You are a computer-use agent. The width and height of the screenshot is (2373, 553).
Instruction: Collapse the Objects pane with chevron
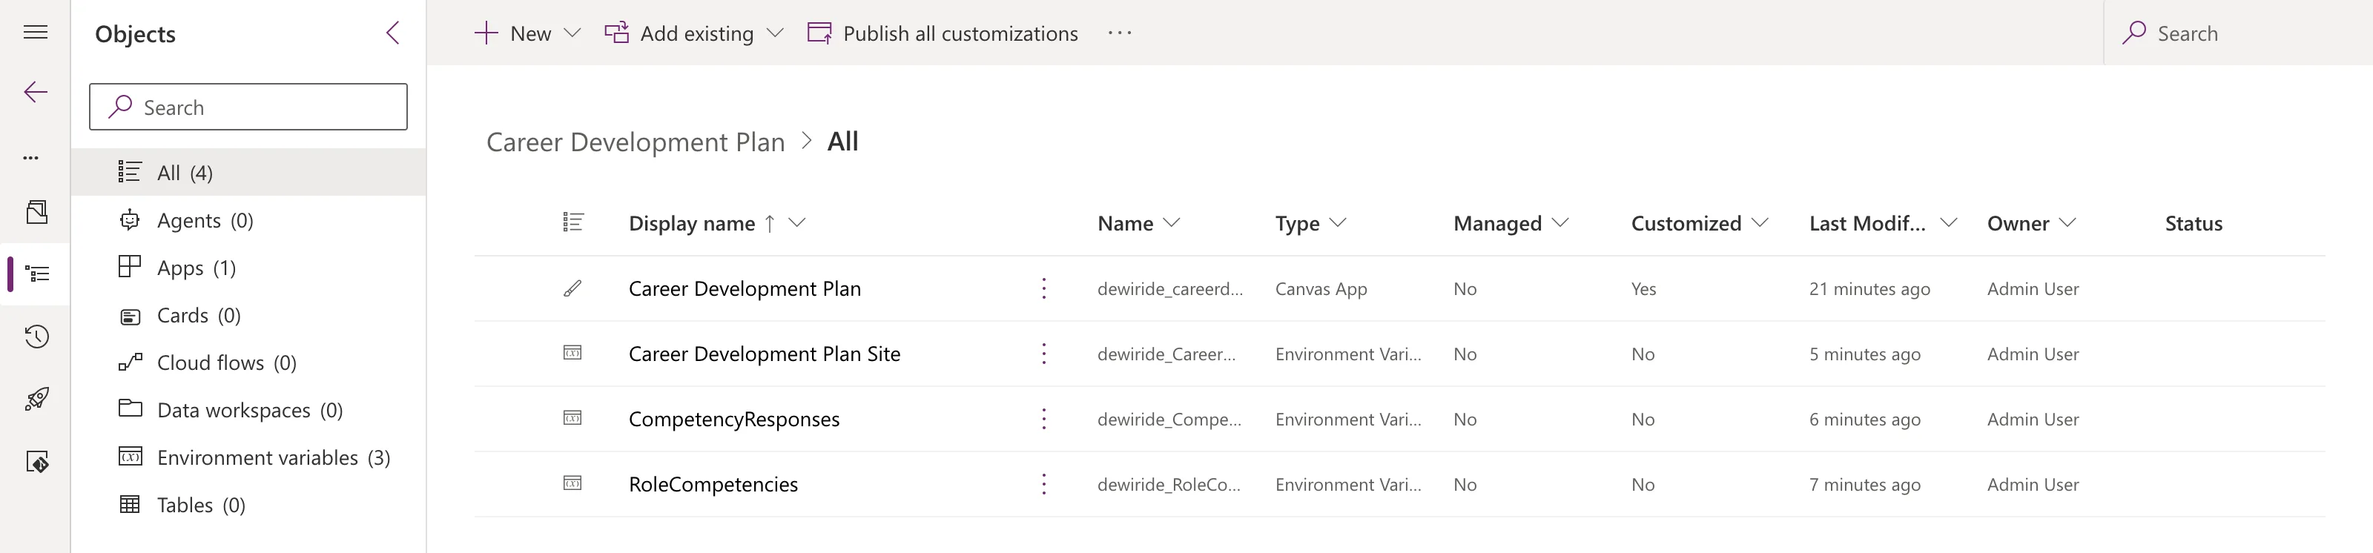392,33
